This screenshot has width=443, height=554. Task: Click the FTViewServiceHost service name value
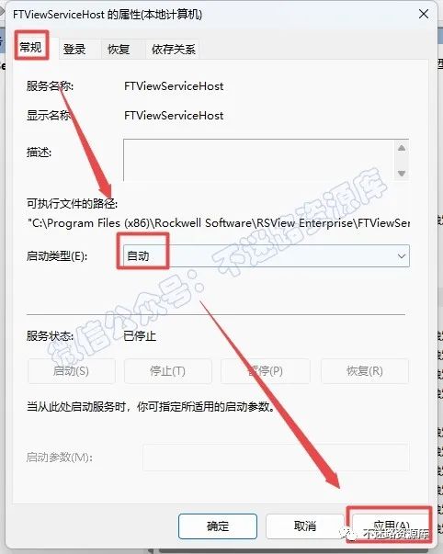coord(174,86)
